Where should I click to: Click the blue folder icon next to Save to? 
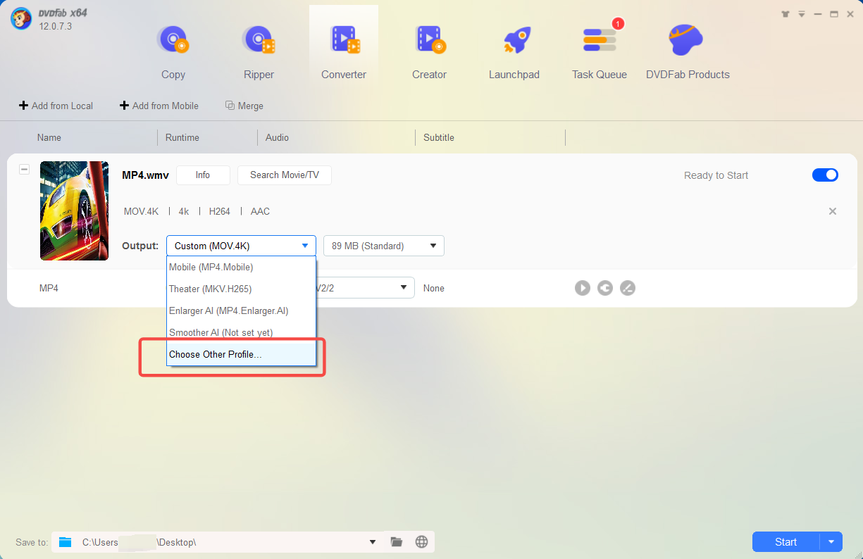[x=66, y=541]
